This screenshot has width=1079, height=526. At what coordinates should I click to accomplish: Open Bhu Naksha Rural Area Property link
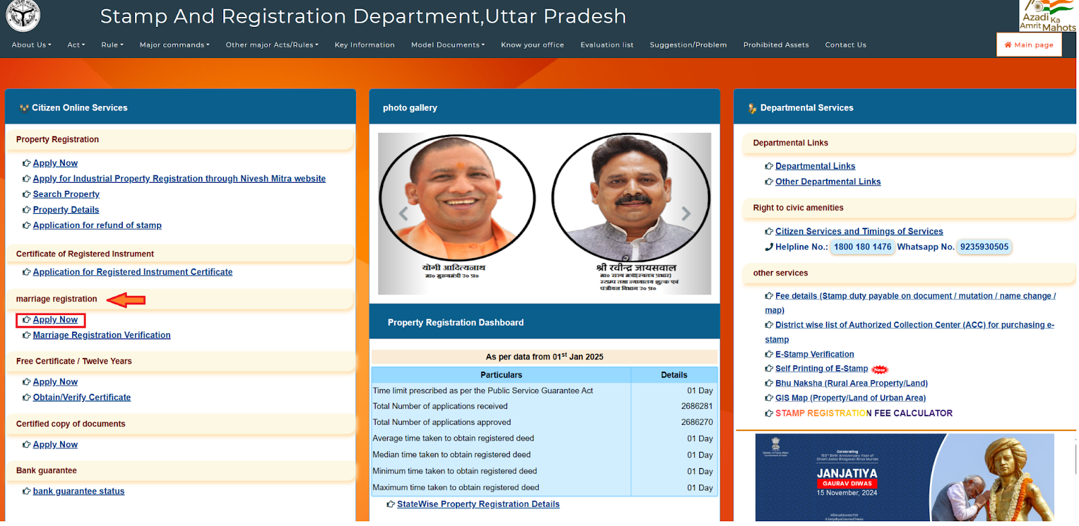852,383
